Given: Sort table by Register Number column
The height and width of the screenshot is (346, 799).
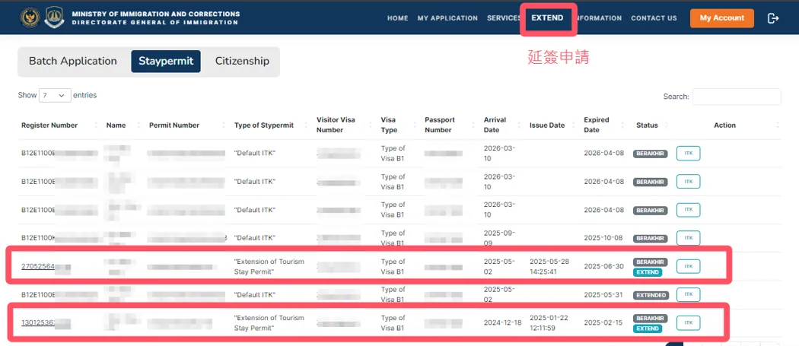Looking at the screenshot, I should pos(49,125).
